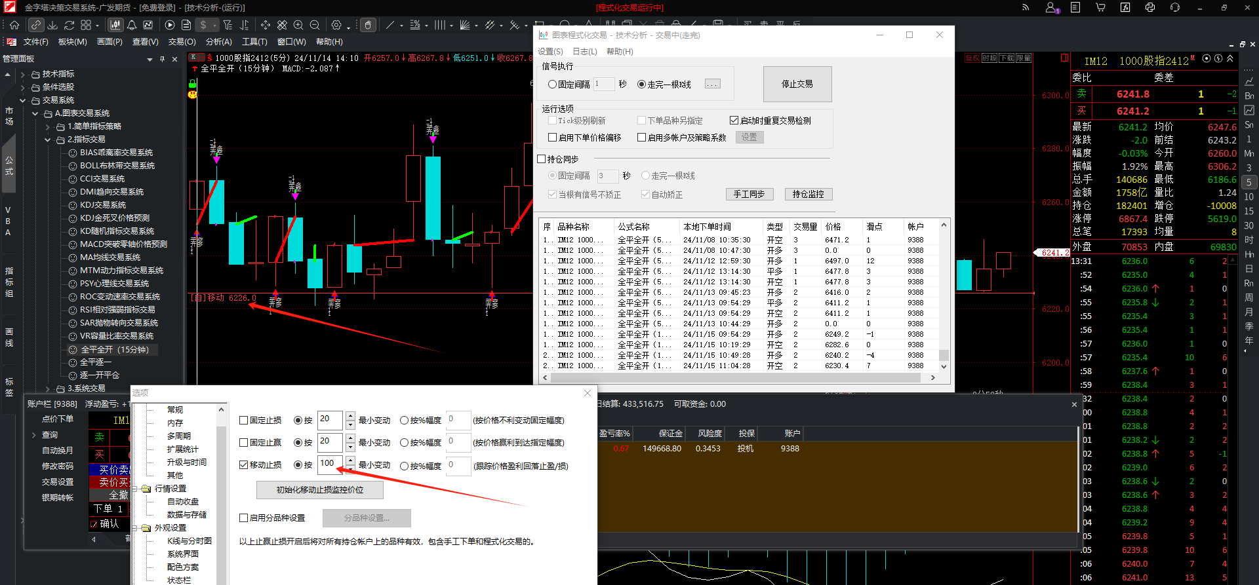
Task: Open the 交易(O) menu
Action: (x=182, y=42)
